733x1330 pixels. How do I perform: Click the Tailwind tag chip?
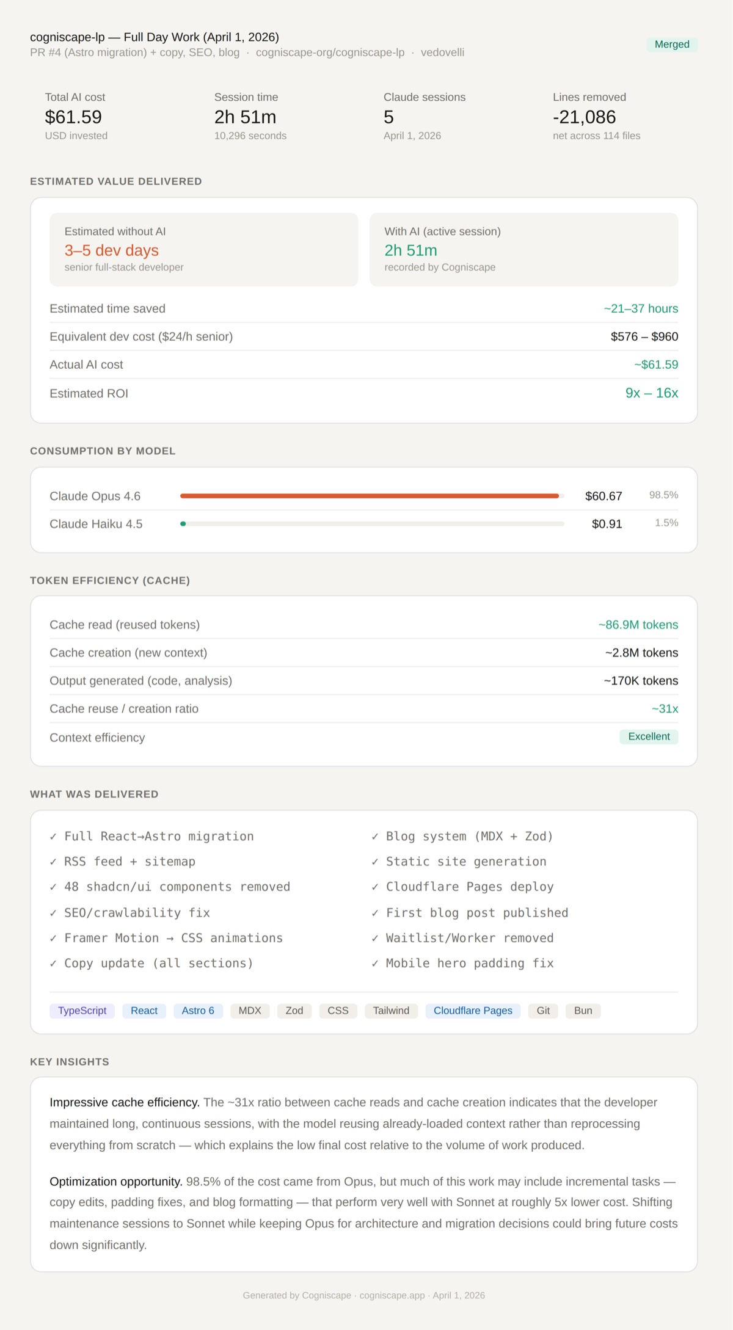point(391,1011)
